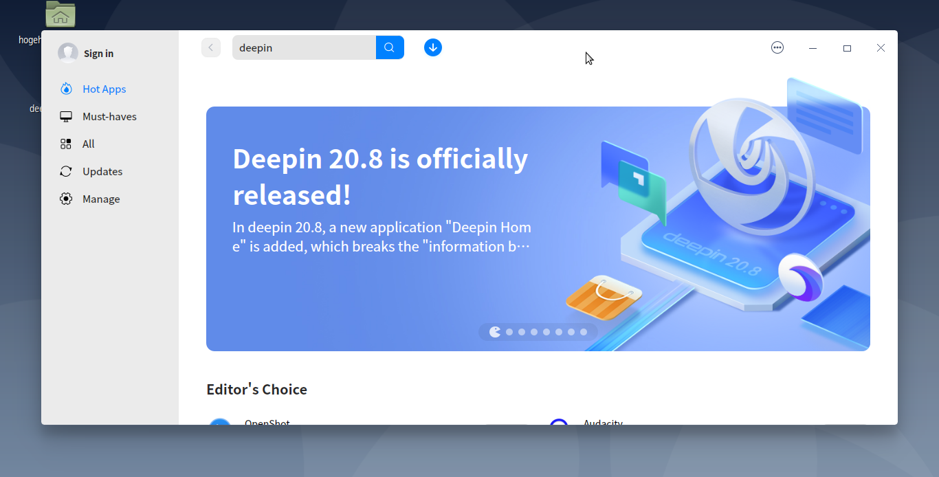
Task: Click the user avatar next to Sign in
Action: point(68,53)
